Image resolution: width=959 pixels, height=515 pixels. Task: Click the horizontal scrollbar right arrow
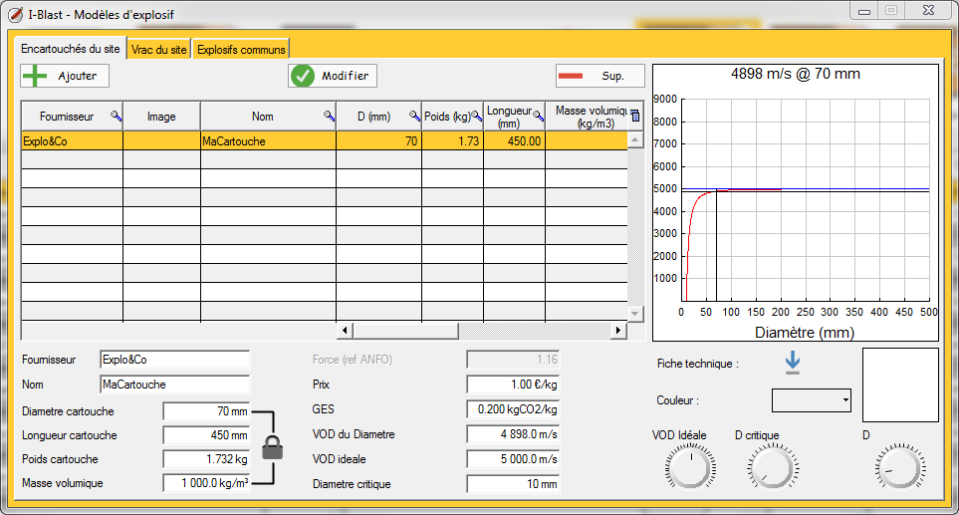click(x=618, y=331)
